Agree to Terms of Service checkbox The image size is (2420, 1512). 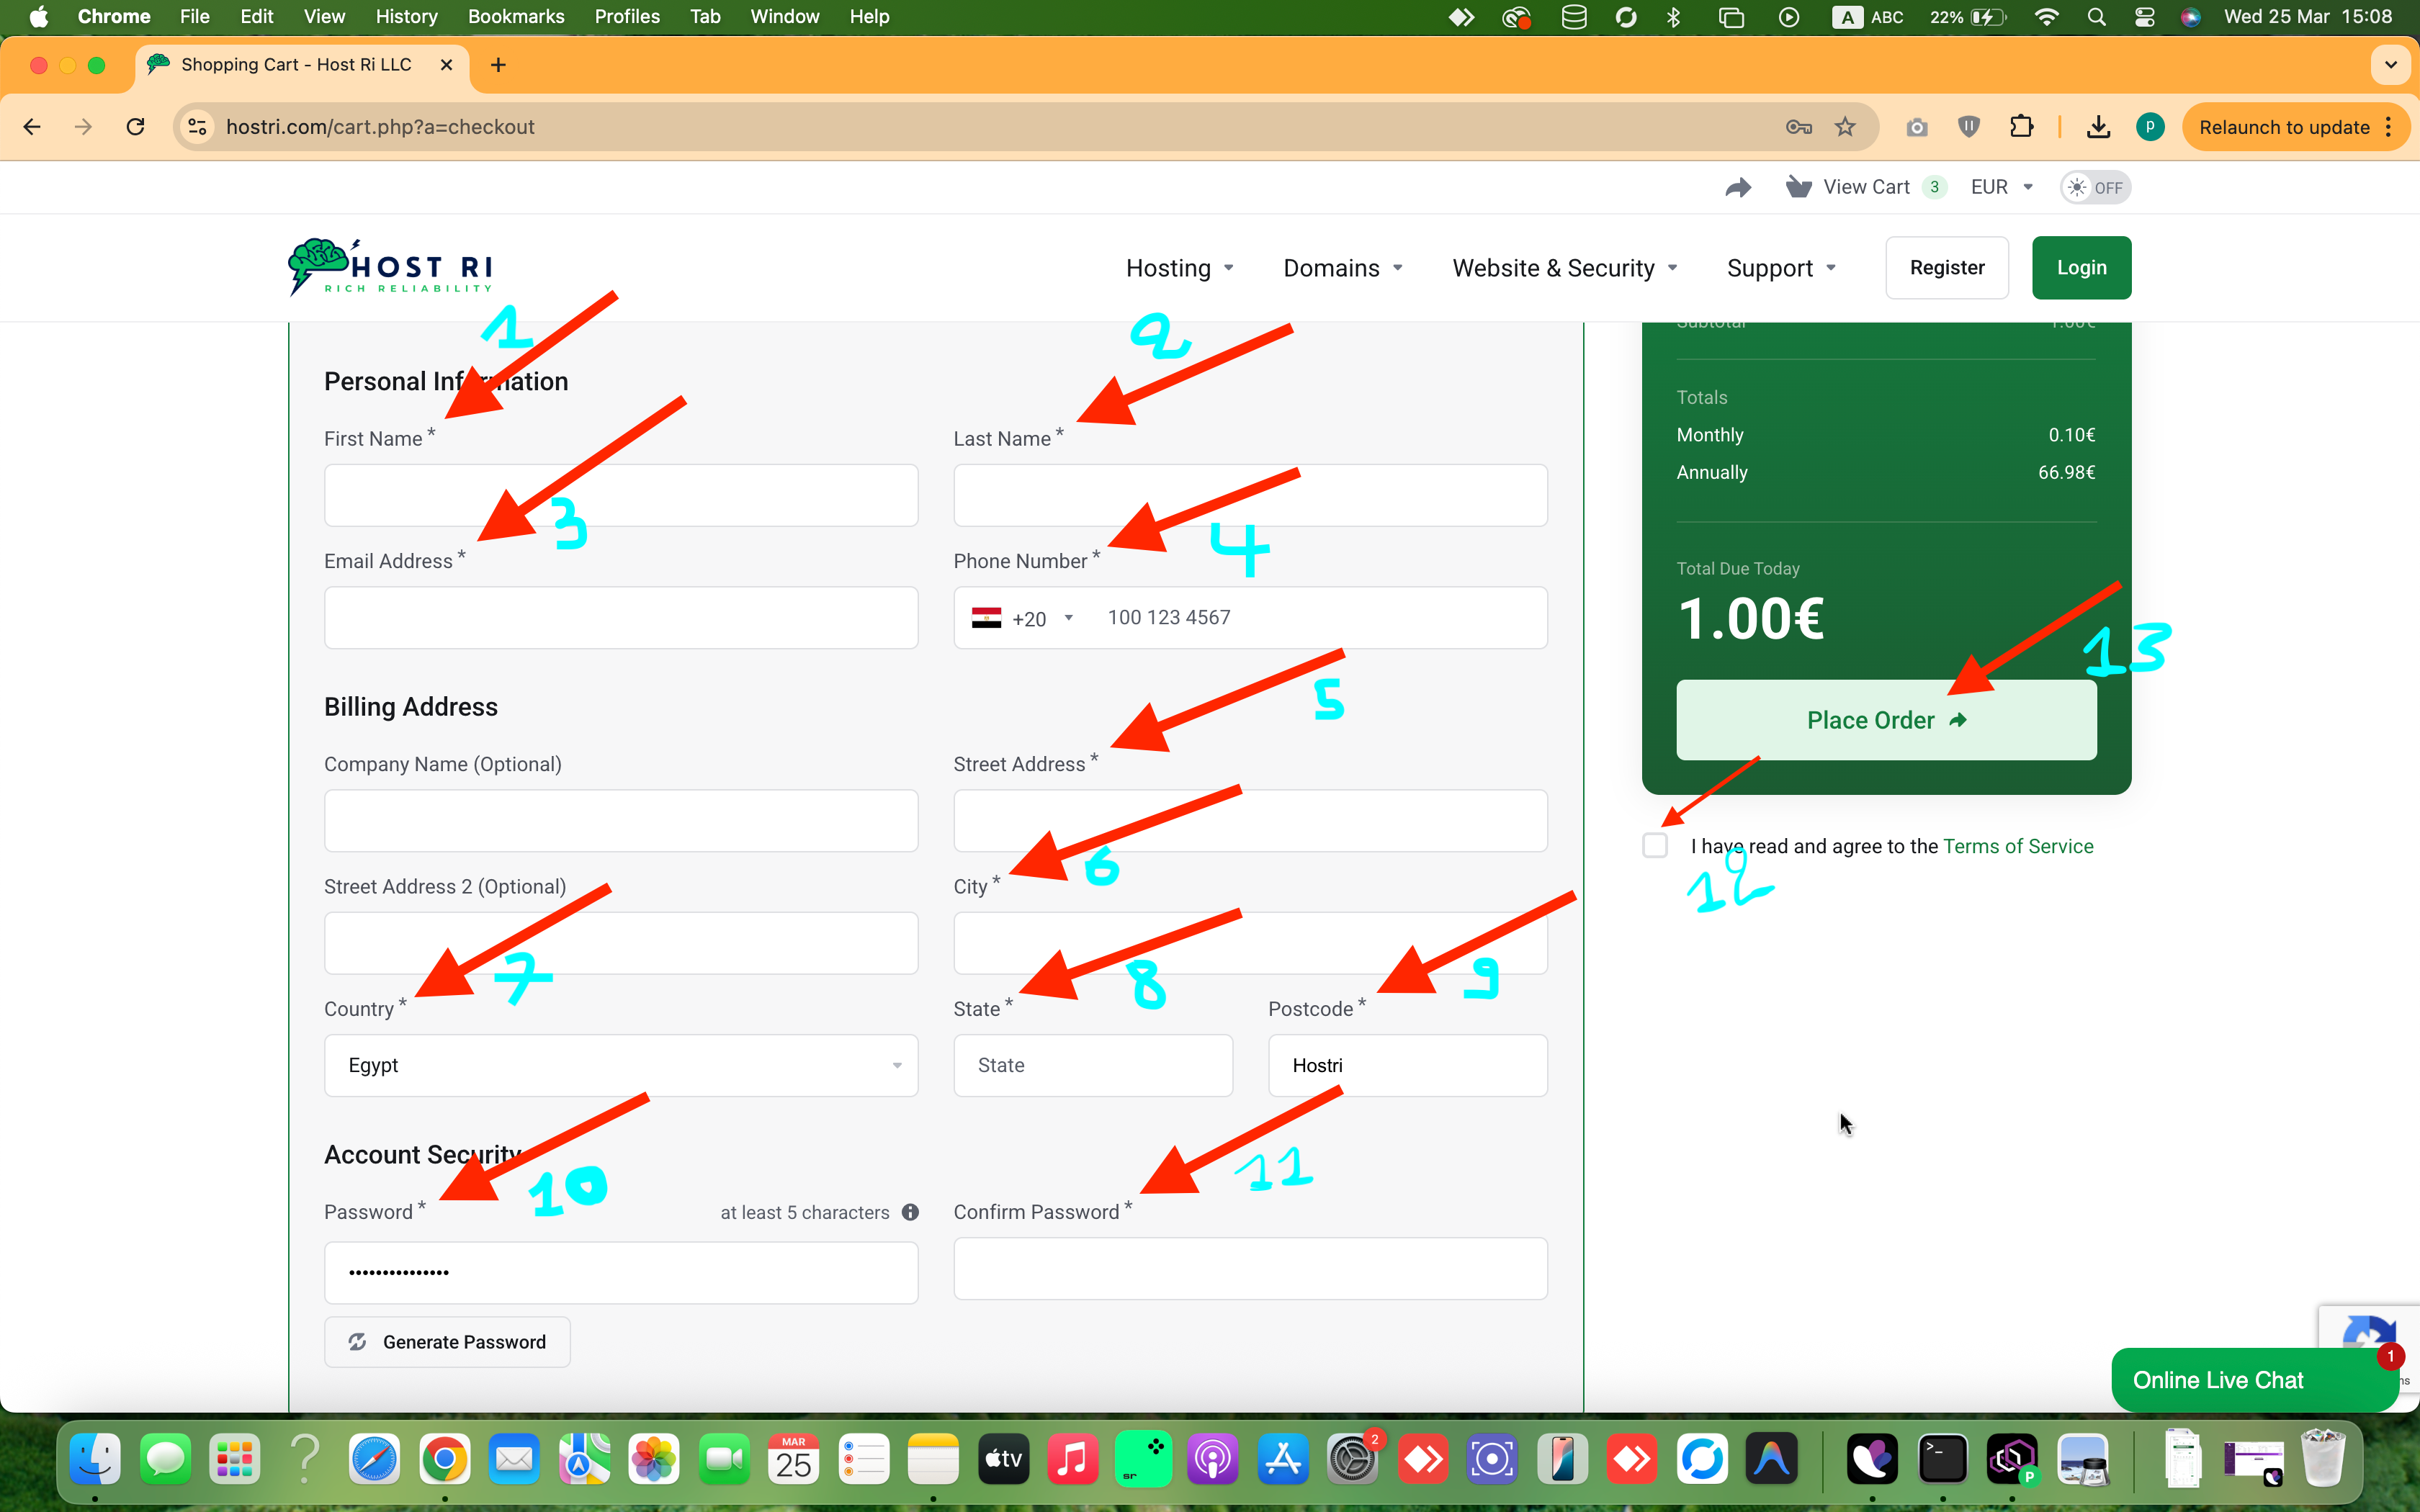1655,846
